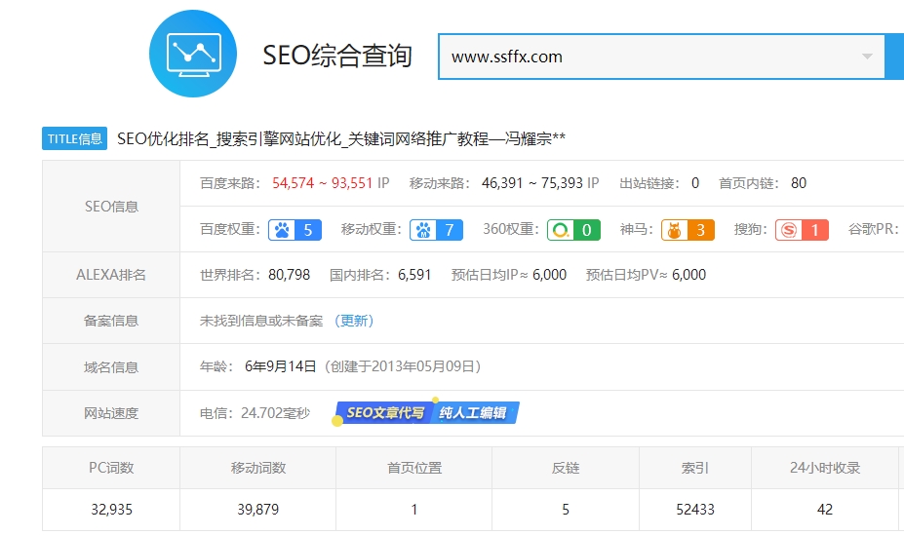Click the 百度来路 IP range value
904x535 pixels.
(323, 183)
